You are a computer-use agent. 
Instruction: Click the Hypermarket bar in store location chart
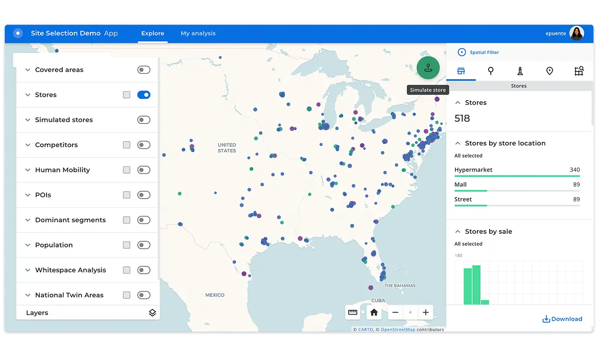pos(517,175)
